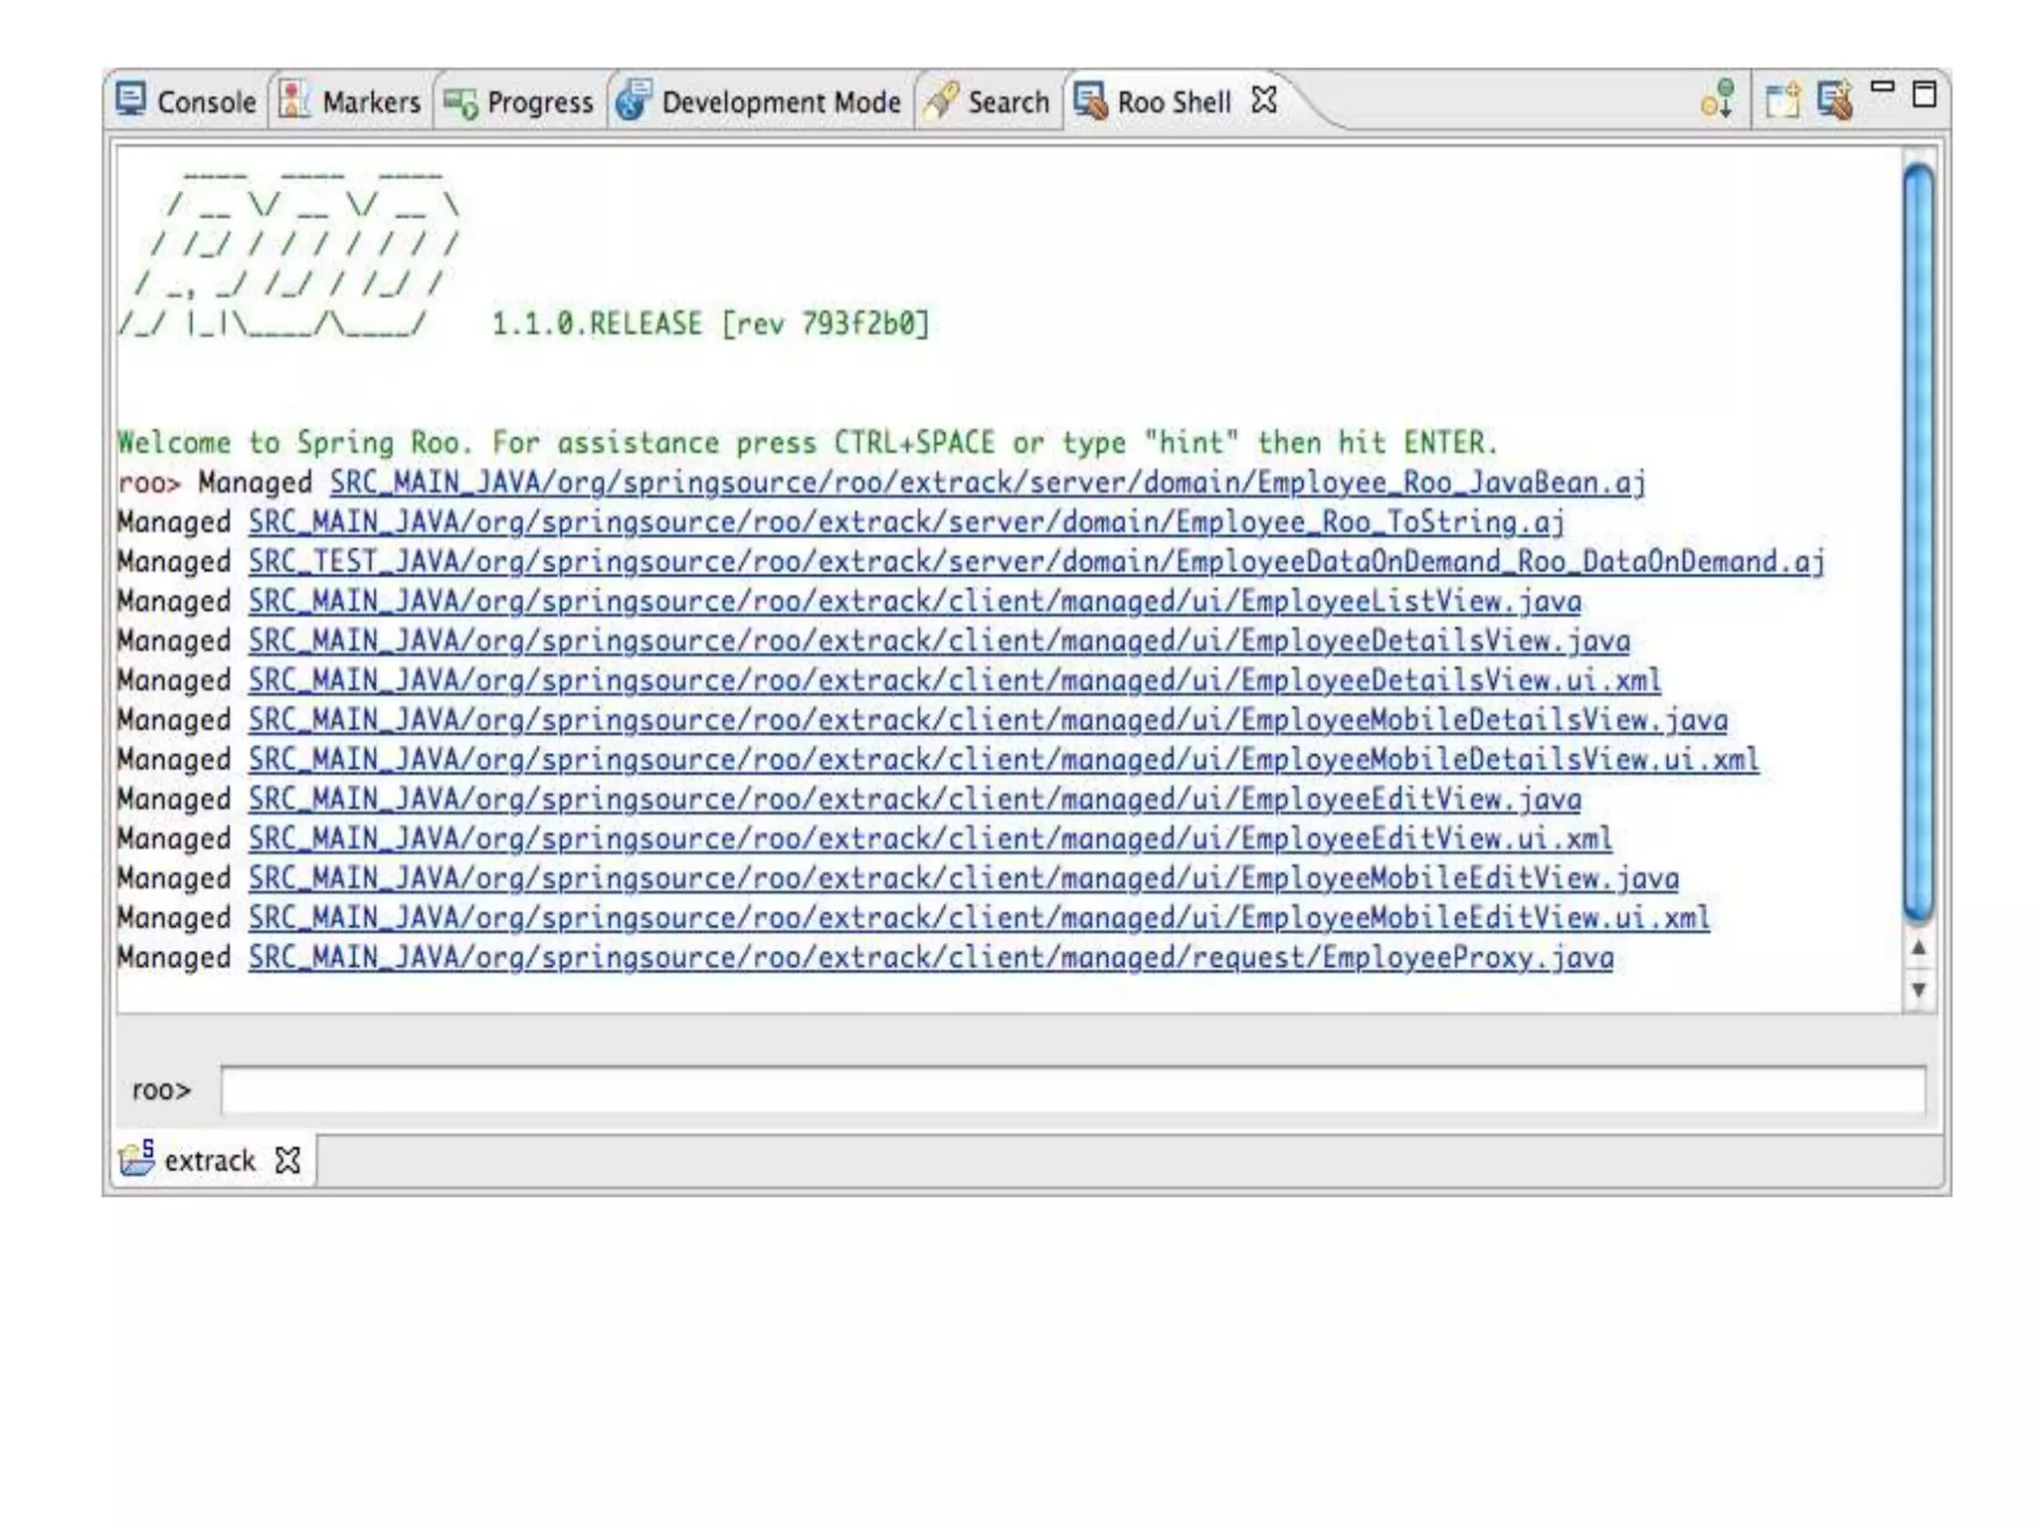2037x1528 pixels.
Task: Close the Roo Shell view
Action: point(1264,100)
